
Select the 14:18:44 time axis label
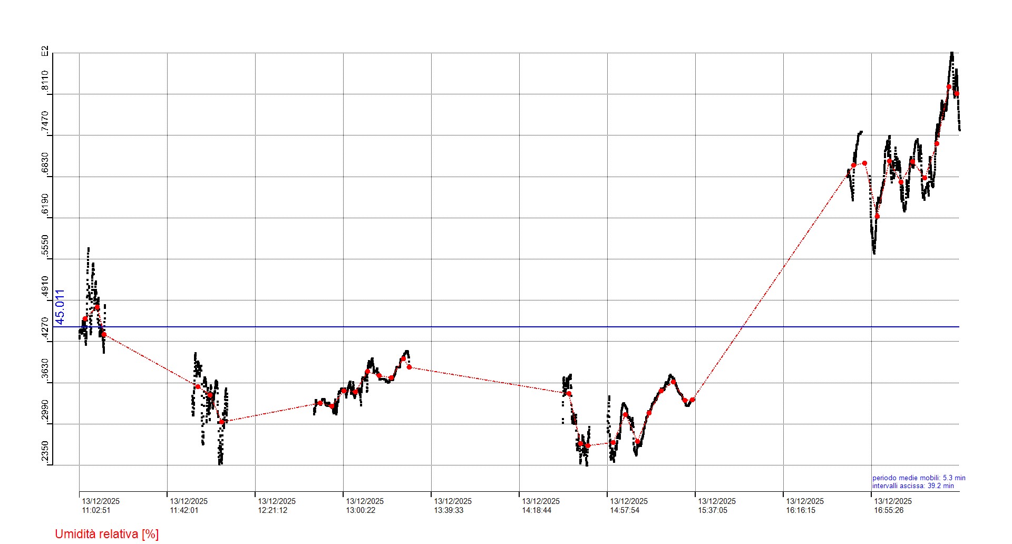(x=537, y=510)
